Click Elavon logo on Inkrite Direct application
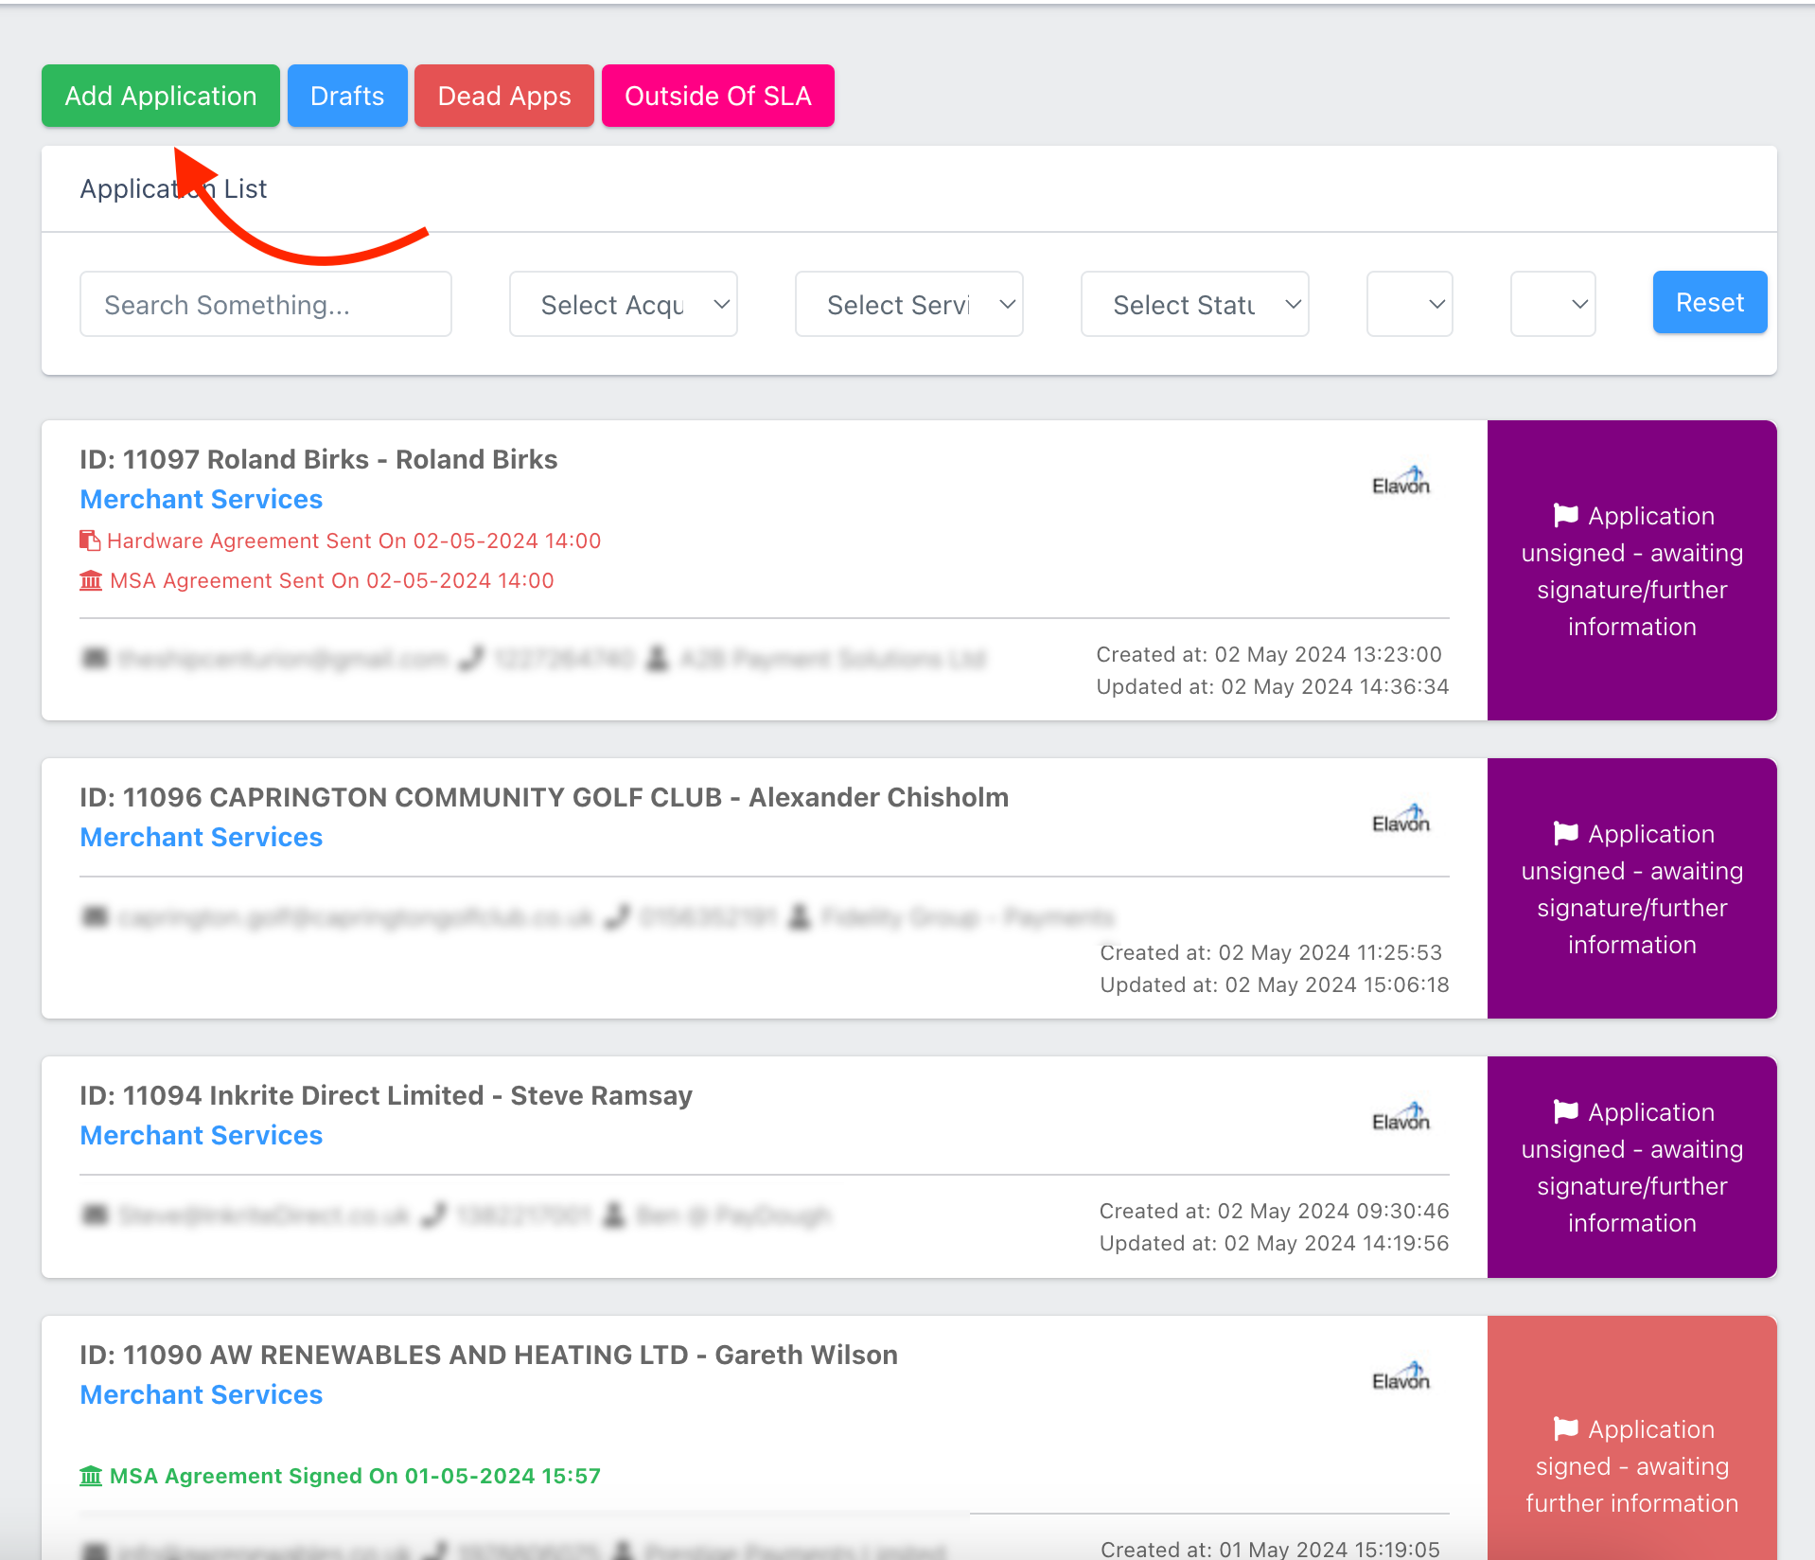The height and width of the screenshot is (1560, 1815). 1401,1118
